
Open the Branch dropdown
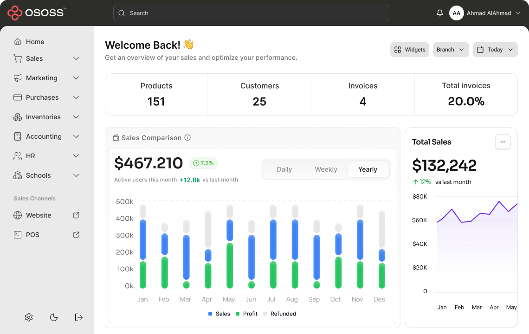[x=451, y=50]
